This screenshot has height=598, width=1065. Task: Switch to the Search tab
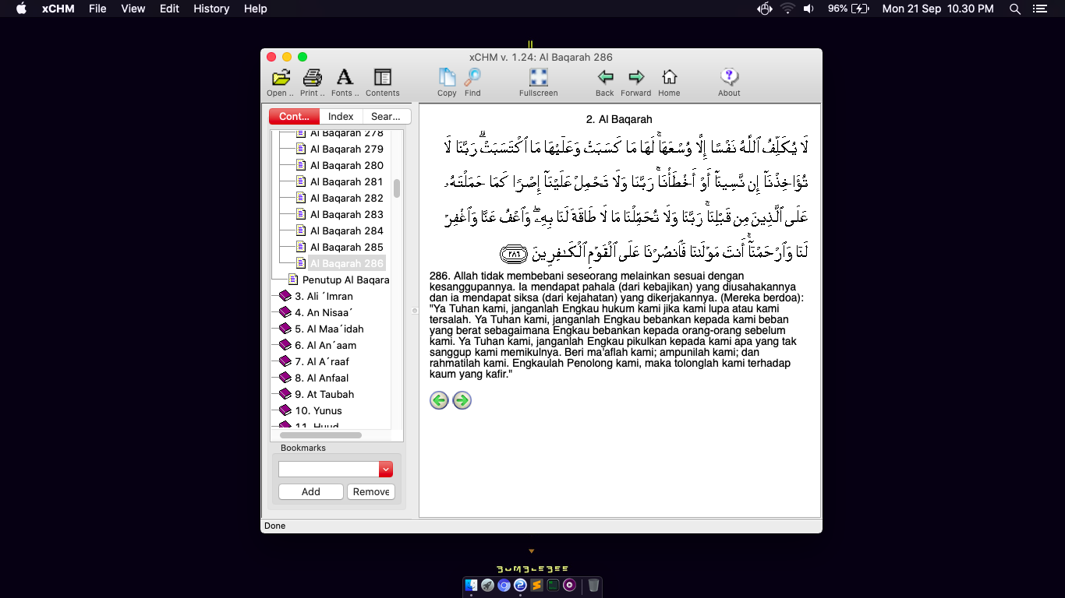pos(386,116)
